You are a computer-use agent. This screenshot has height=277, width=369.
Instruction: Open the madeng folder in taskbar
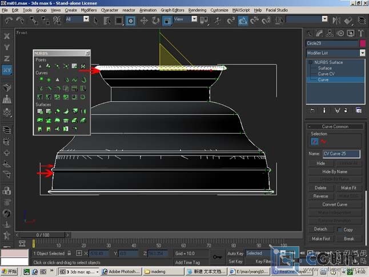point(163,272)
